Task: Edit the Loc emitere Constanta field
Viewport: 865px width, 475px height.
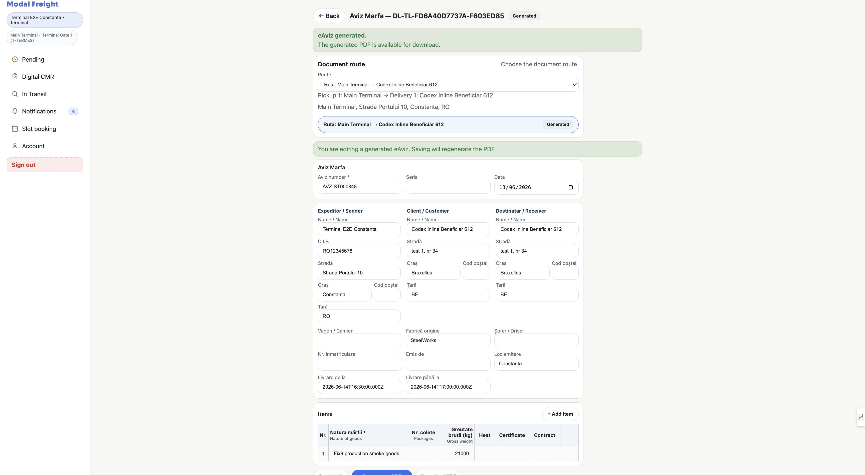Action: tap(536, 364)
